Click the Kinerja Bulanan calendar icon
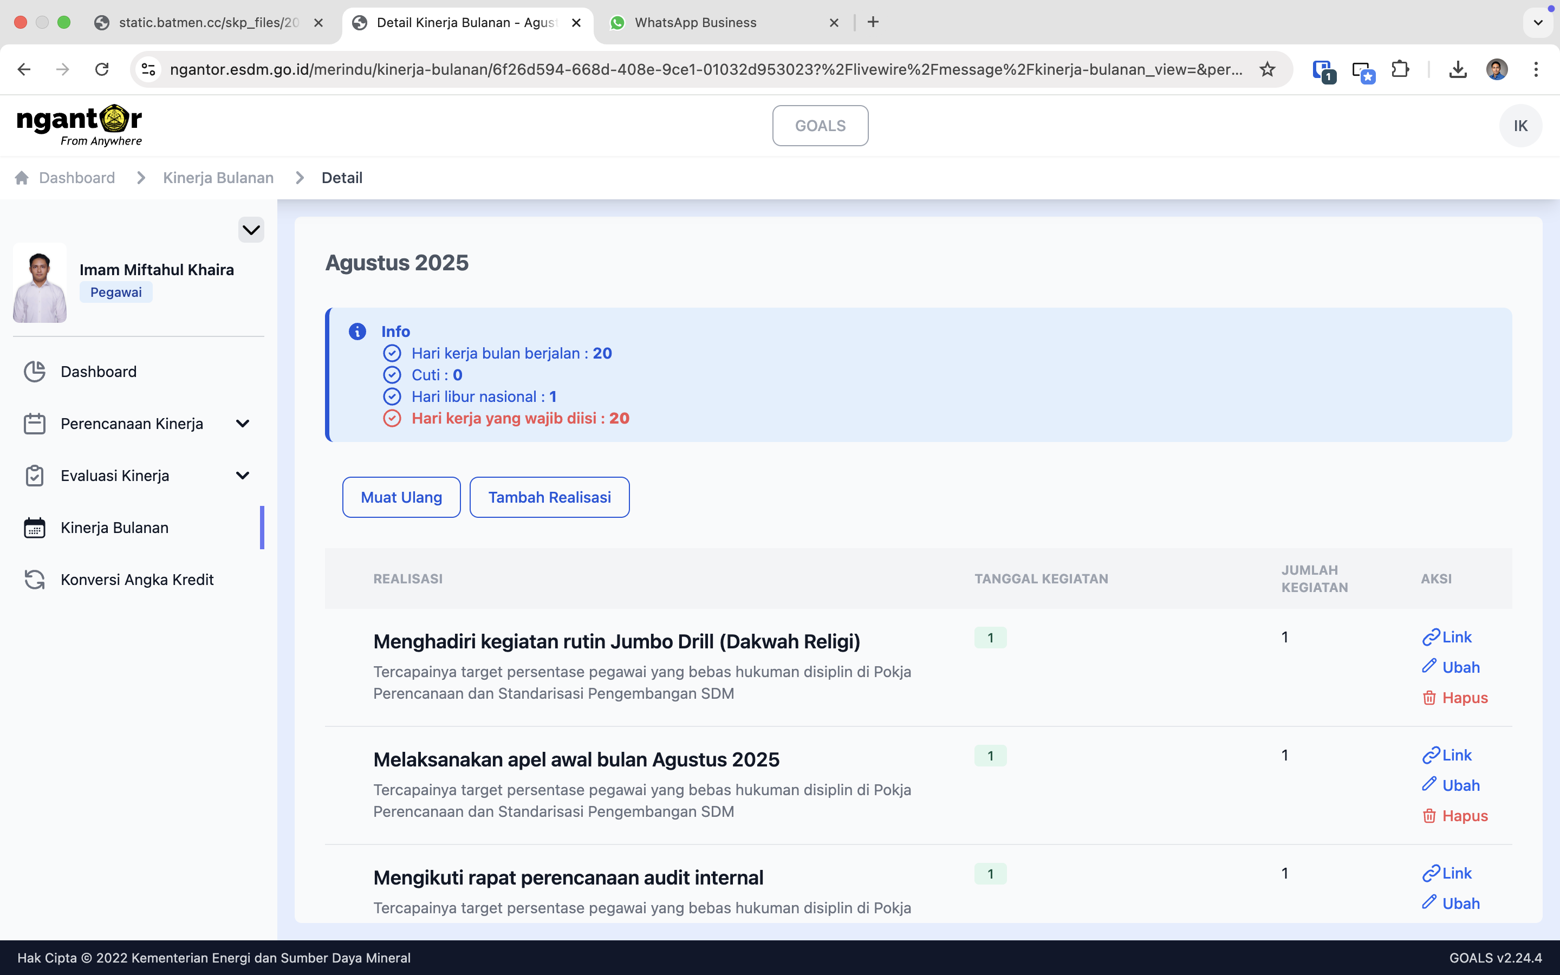Image resolution: width=1560 pixels, height=975 pixels. coord(34,528)
